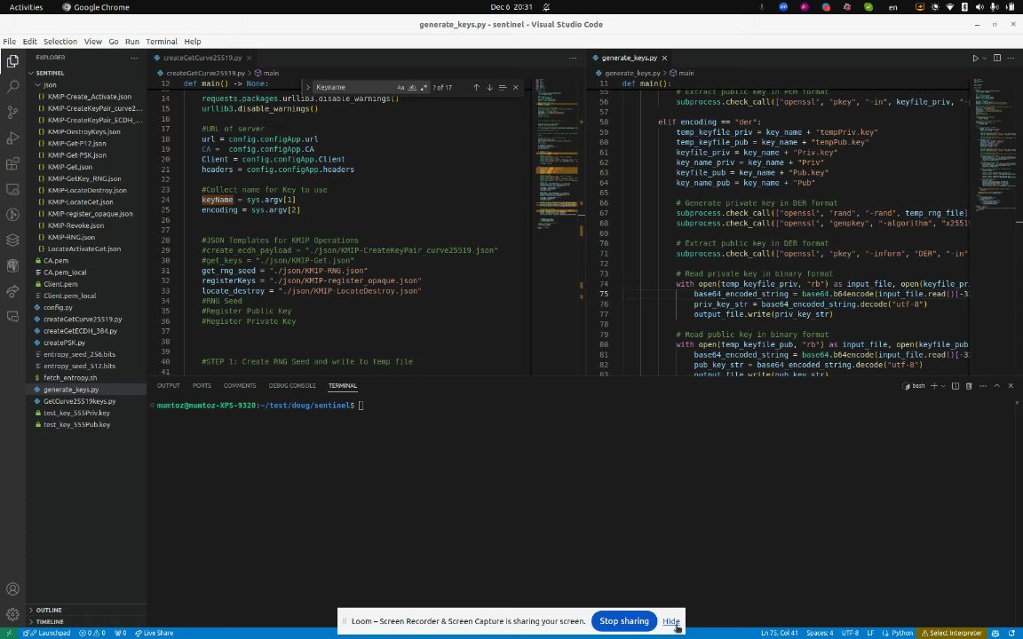Toggle Match Whole Word in find widget

pos(412,87)
